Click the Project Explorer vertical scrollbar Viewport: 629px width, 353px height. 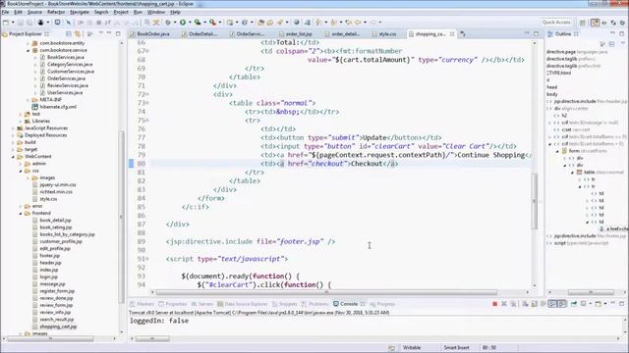coord(121,217)
